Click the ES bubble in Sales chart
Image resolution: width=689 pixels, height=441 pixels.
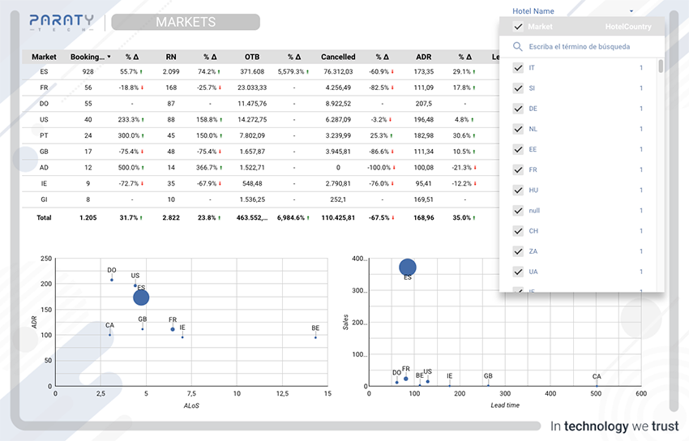click(x=408, y=267)
